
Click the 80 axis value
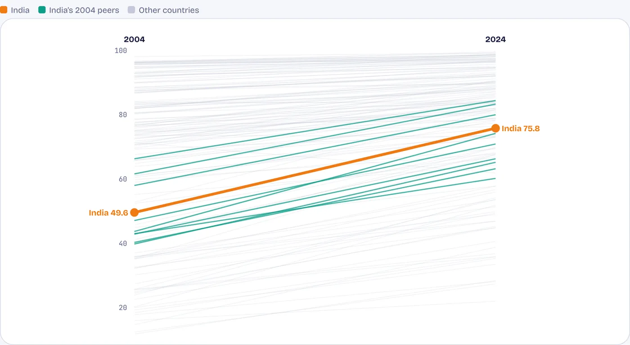pos(123,115)
